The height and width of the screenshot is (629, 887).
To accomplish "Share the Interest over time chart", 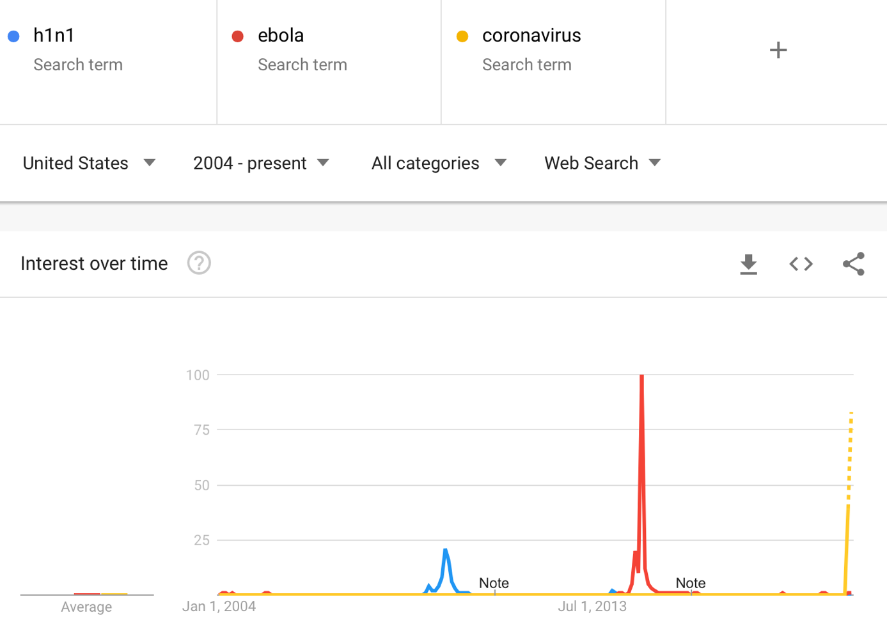I will click(854, 264).
